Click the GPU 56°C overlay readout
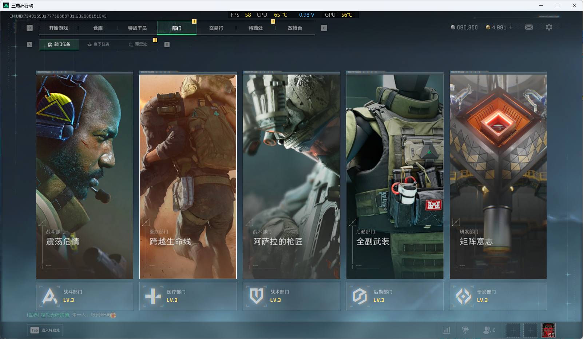The height and width of the screenshot is (339, 583). pos(338,15)
